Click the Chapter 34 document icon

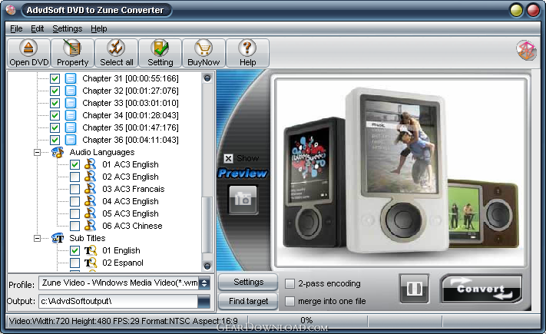(71, 115)
